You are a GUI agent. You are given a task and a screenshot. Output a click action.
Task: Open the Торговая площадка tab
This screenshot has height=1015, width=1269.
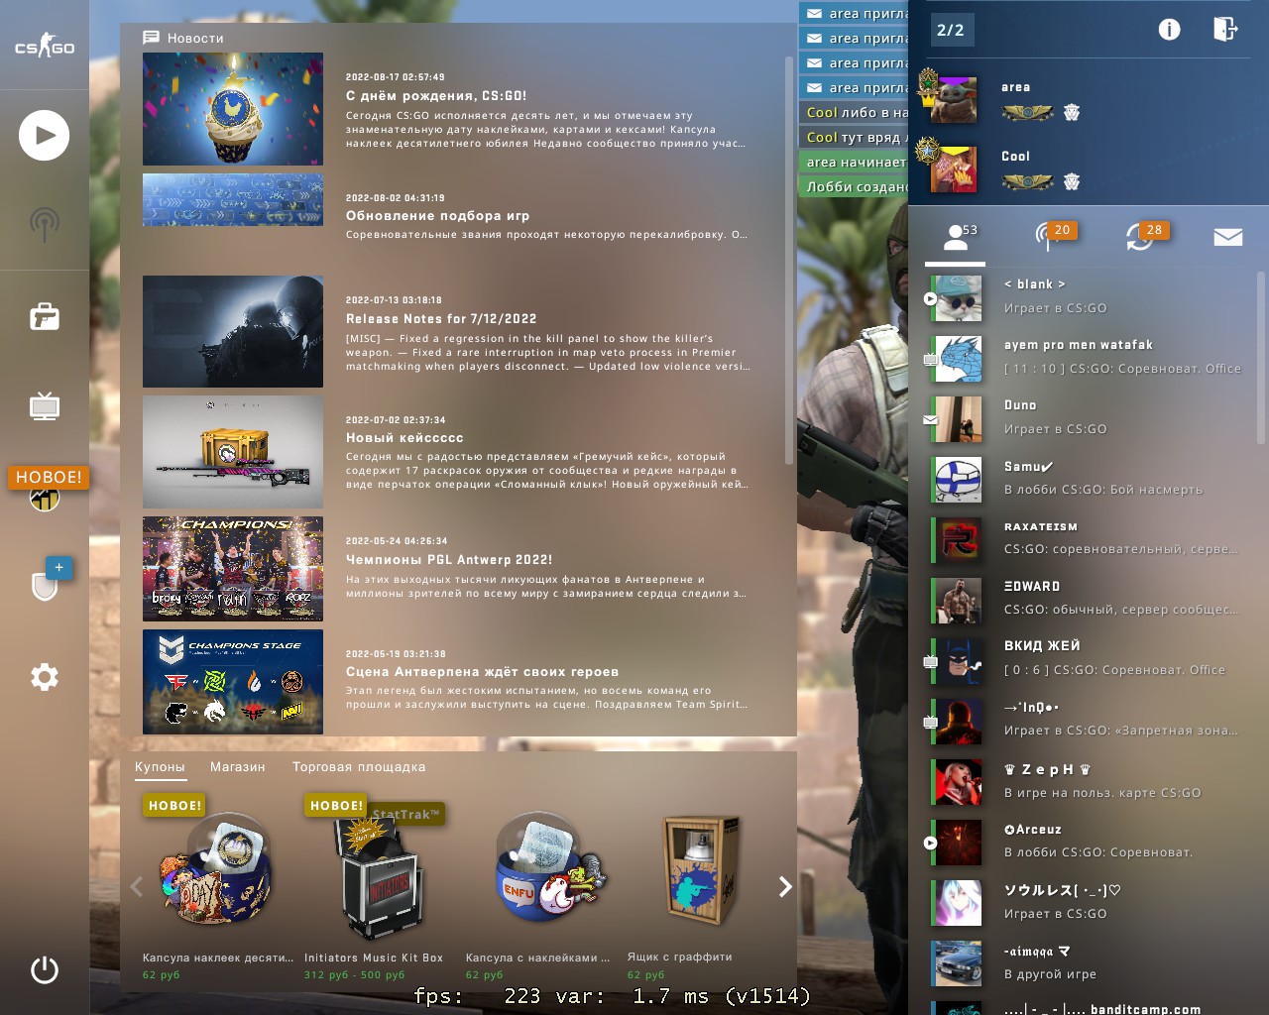tap(359, 767)
